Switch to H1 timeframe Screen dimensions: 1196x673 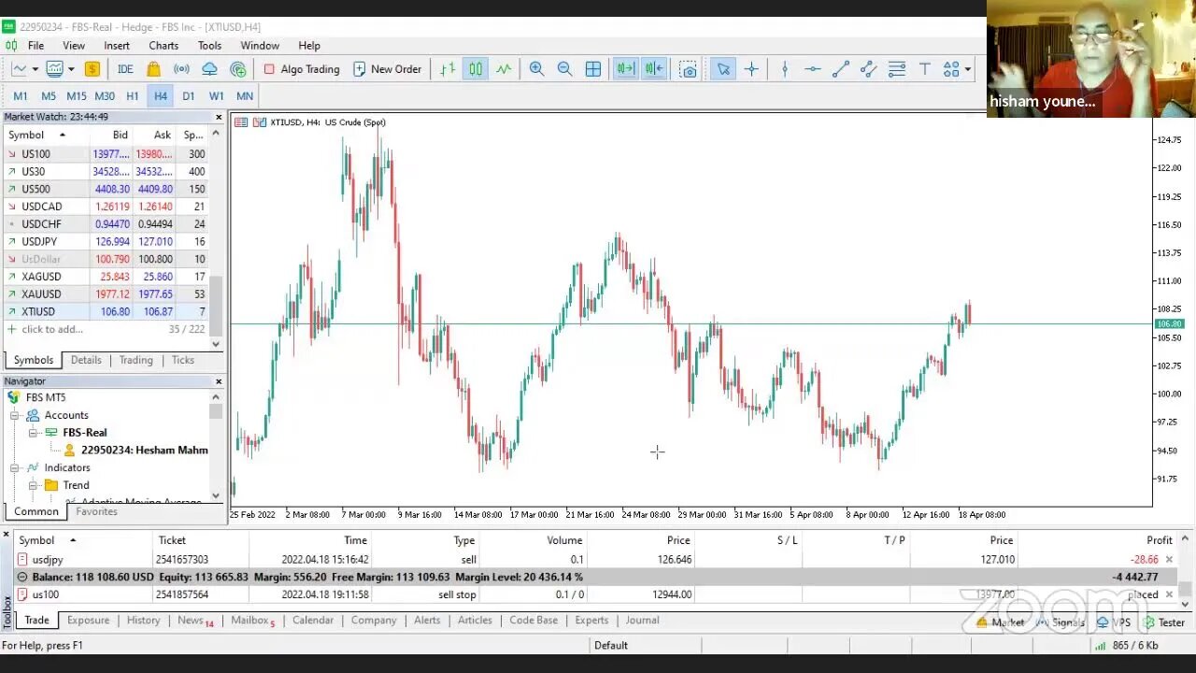click(133, 96)
